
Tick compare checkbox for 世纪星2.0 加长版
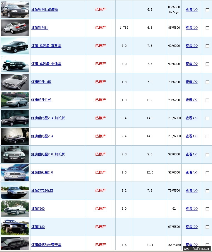[x=207, y=155]
